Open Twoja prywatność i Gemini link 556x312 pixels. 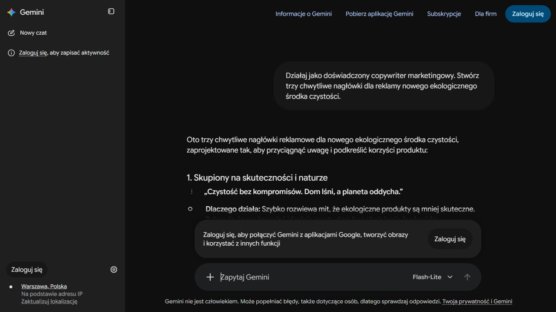pos(477,302)
